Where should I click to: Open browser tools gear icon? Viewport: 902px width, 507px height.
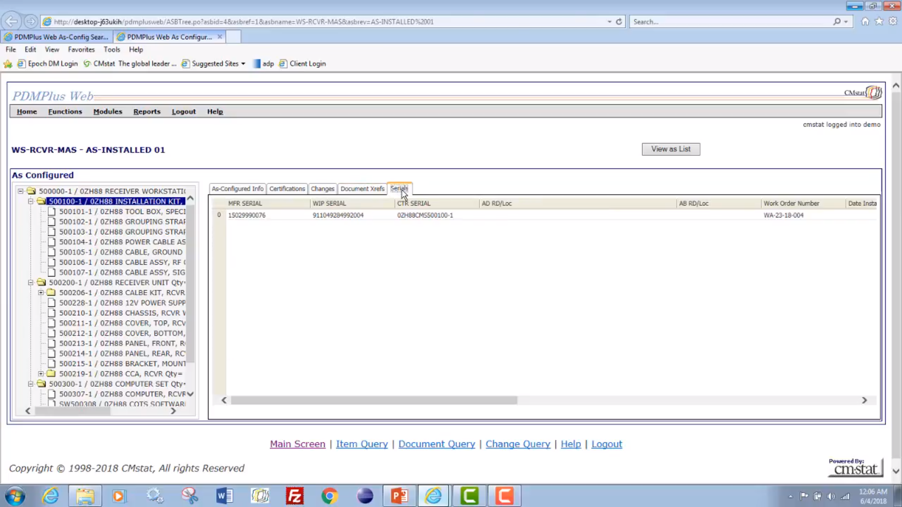point(893,22)
